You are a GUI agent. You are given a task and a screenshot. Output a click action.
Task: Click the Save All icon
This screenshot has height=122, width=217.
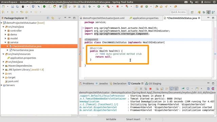(x=17, y=6)
